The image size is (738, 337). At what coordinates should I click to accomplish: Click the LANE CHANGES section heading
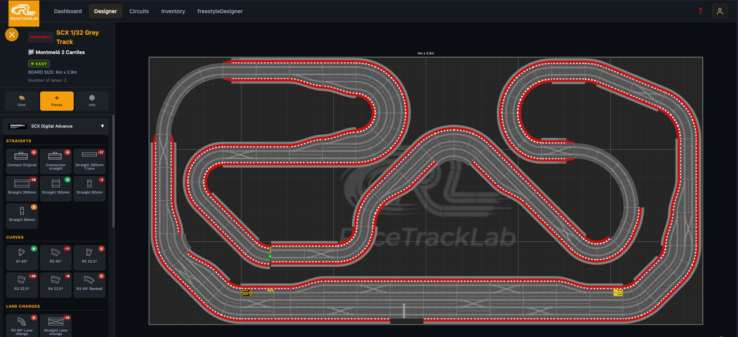pos(23,306)
